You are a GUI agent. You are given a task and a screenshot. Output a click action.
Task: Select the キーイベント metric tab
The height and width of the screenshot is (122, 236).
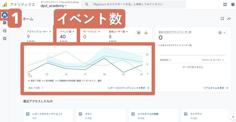[x=92, y=32]
